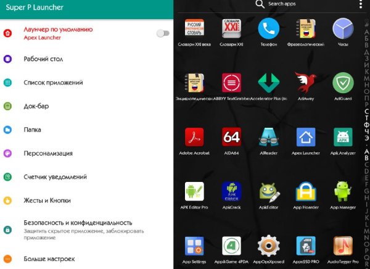Launch APK Editor Pro
The height and width of the screenshot is (269, 370).
tap(194, 195)
